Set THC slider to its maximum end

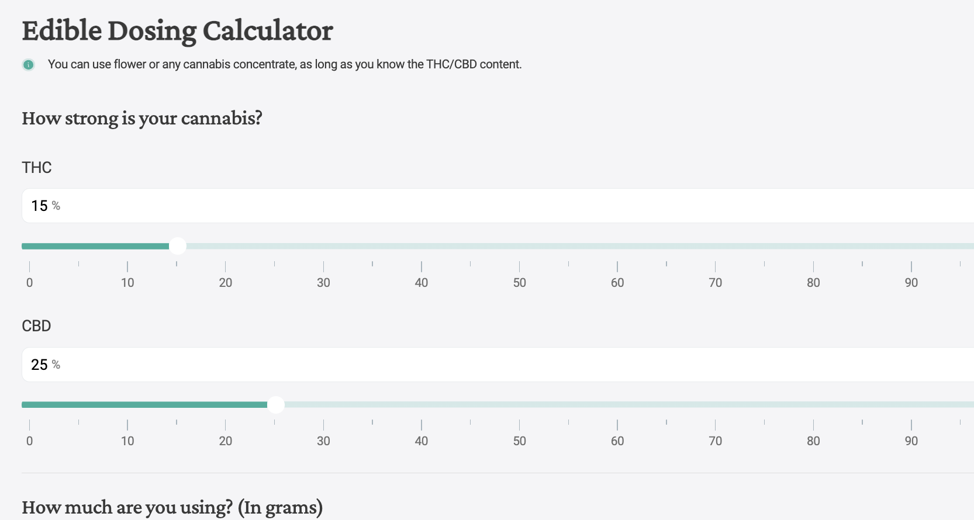[x=970, y=246]
